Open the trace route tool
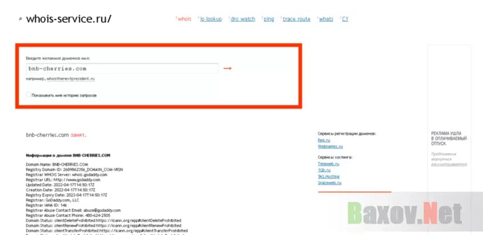Image resolution: width=483 pixels, height=235 pixels. tap(297, 19)
